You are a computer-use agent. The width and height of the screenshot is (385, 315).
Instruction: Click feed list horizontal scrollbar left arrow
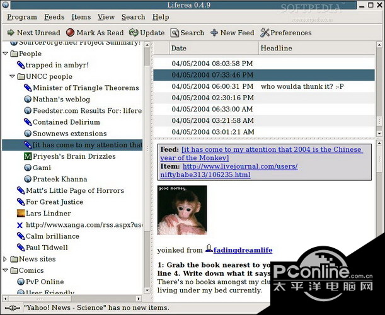6,299
